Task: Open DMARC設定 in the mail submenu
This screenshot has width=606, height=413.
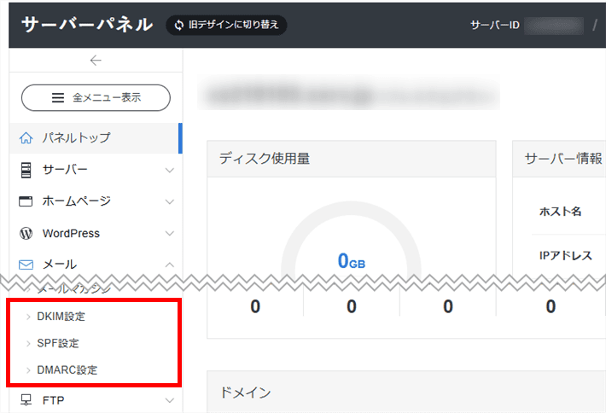Action: pyautogui.click(x=67, y=369)
